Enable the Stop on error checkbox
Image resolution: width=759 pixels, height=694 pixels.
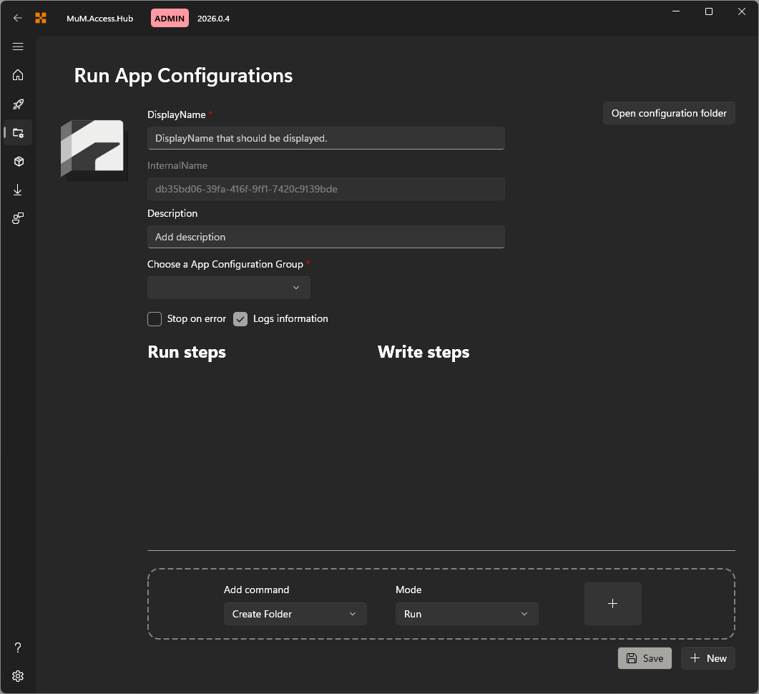(154, 318)
